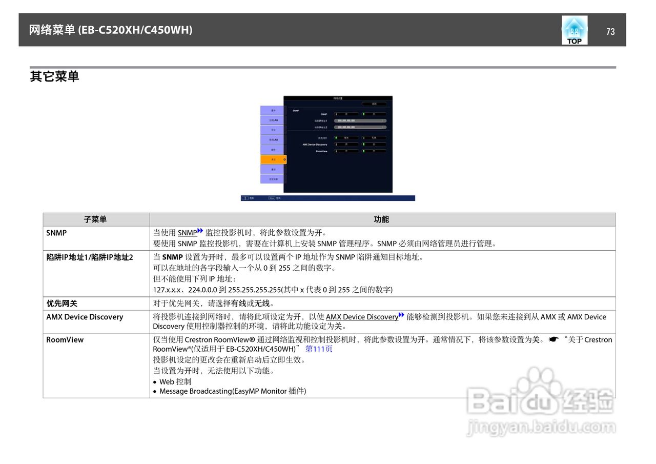Follow the 第111页 page link
The width and height of the screenshot is (656, 464).
pyautogui.click(x=319, y=349)
